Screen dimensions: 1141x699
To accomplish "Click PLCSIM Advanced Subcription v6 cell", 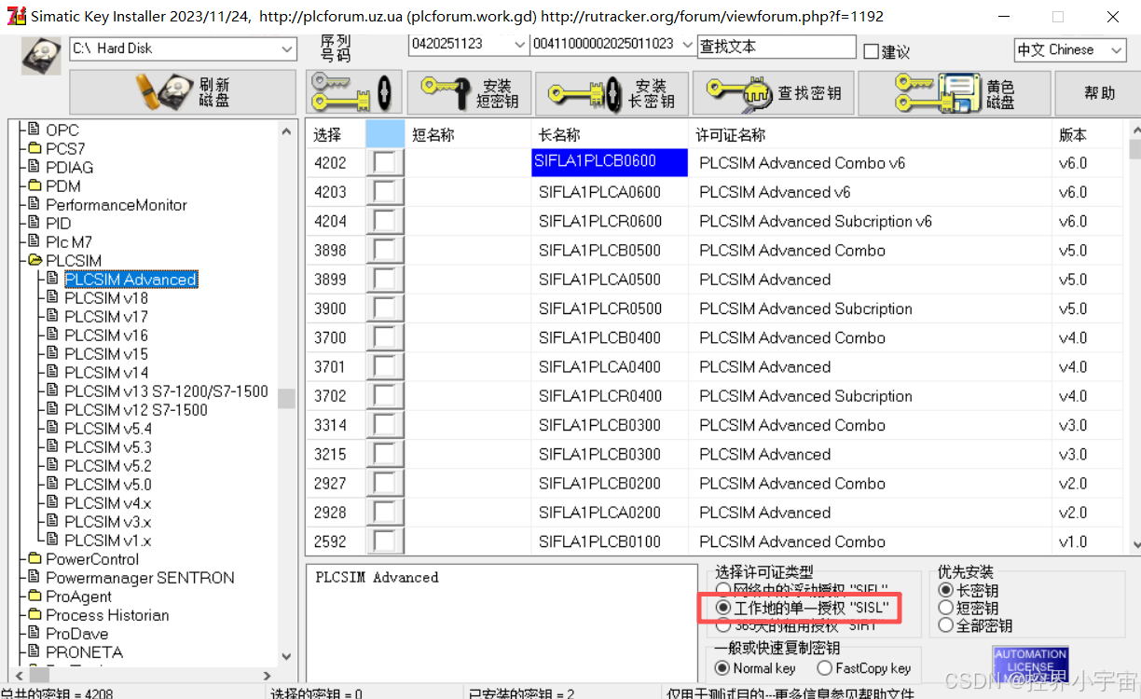I will (816, 221).
